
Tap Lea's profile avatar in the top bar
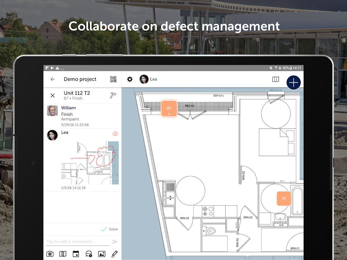coord(144,79)
